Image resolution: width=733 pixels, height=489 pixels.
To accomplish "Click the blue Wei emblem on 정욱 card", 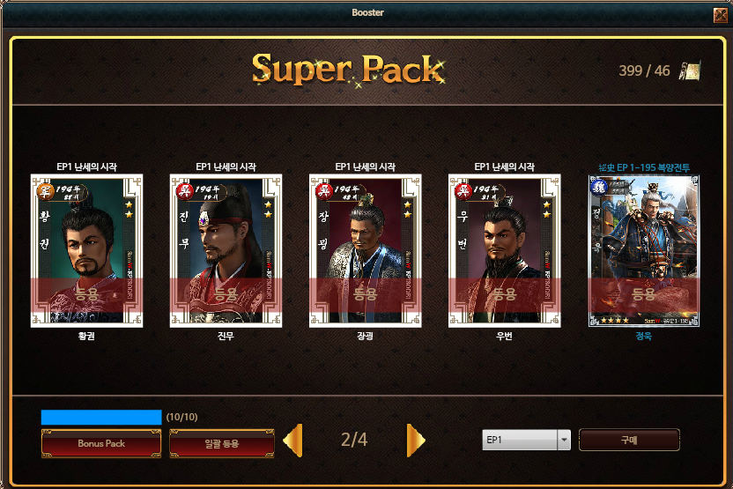I will coord(599,187).
